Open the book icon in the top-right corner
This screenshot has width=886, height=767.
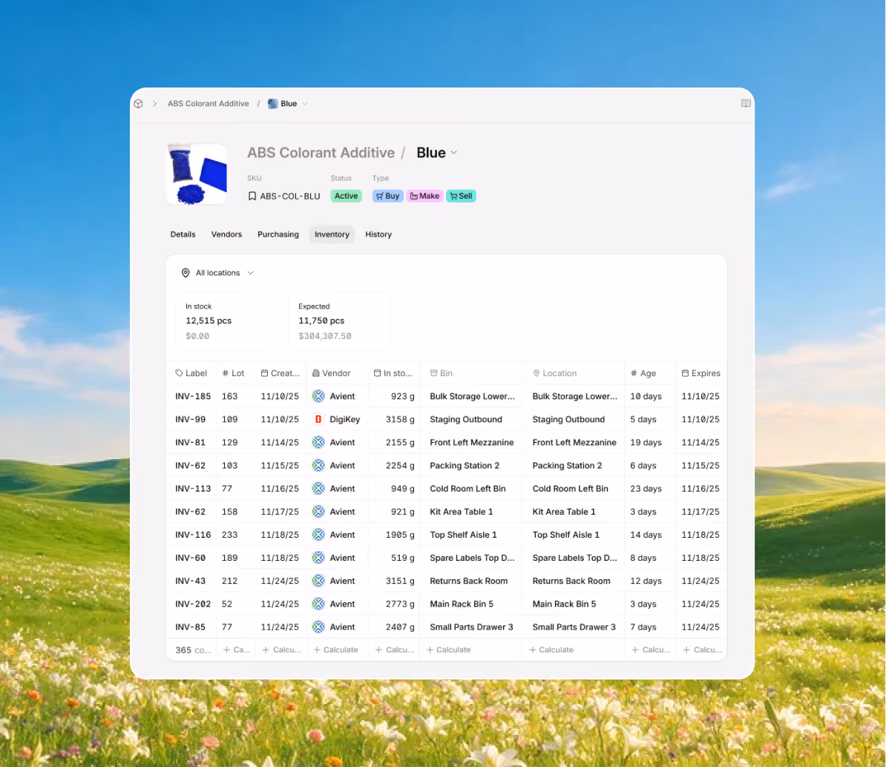coord(746,103)
